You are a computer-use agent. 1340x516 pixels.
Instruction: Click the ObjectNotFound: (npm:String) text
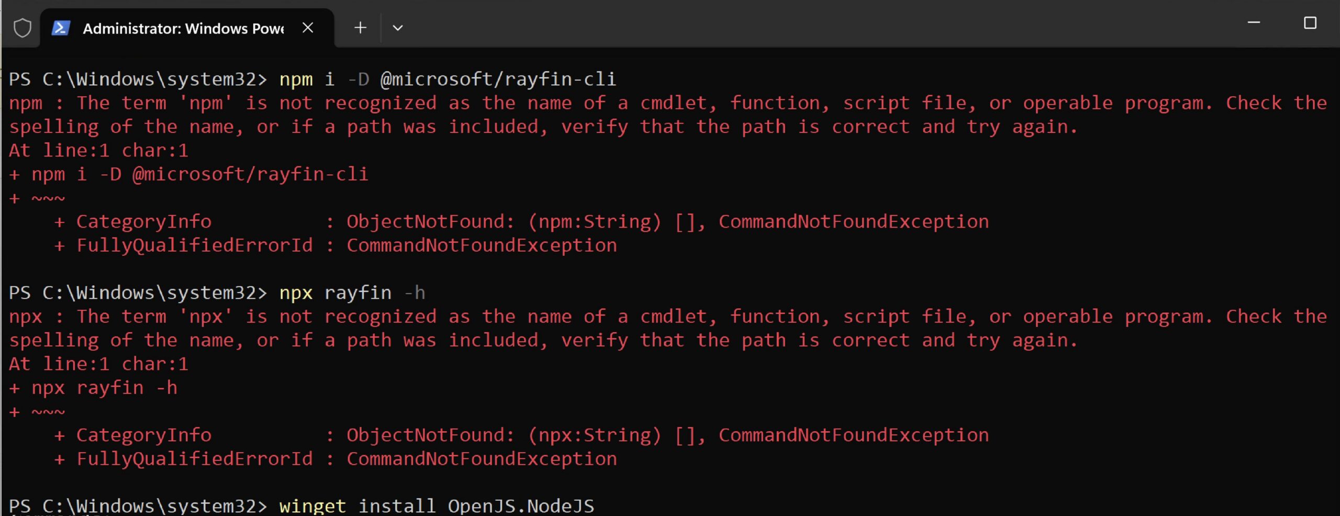504,221
